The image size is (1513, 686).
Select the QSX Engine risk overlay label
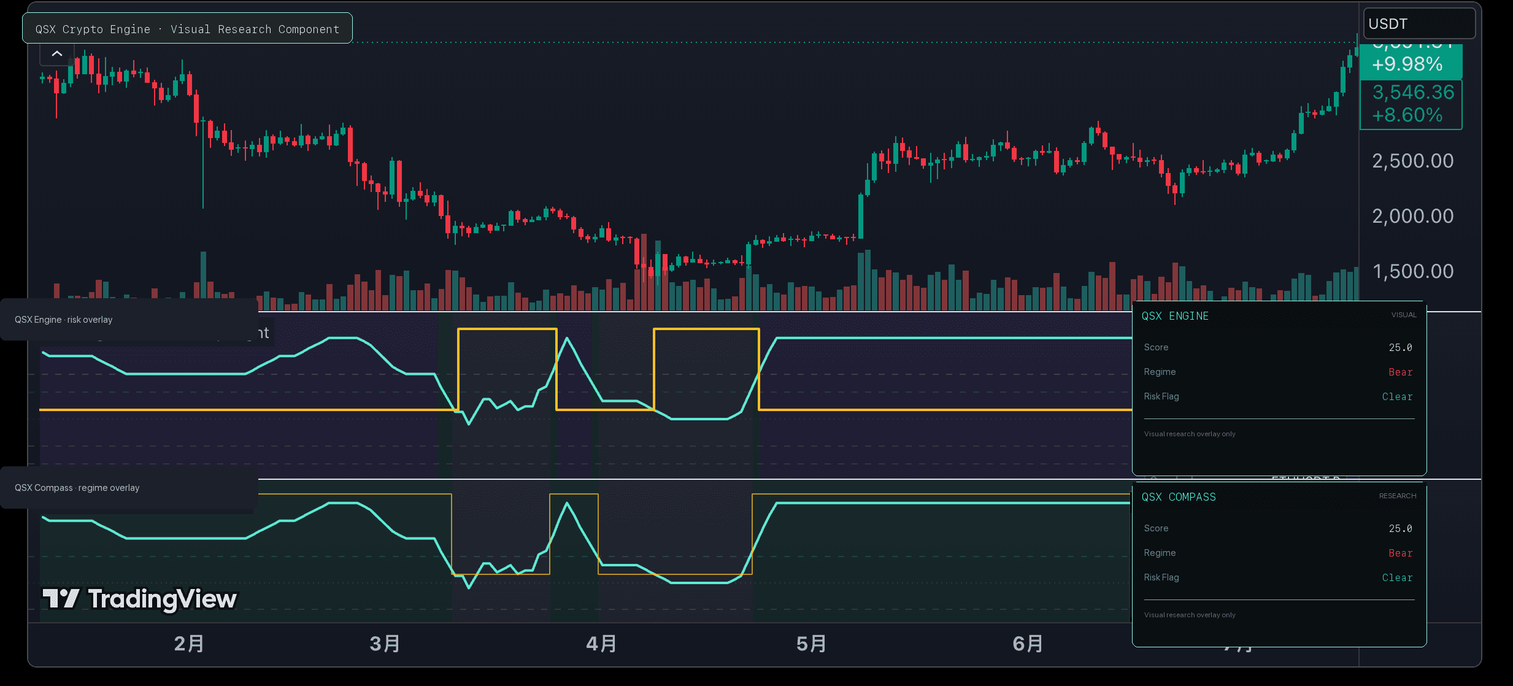pos(64,320)
